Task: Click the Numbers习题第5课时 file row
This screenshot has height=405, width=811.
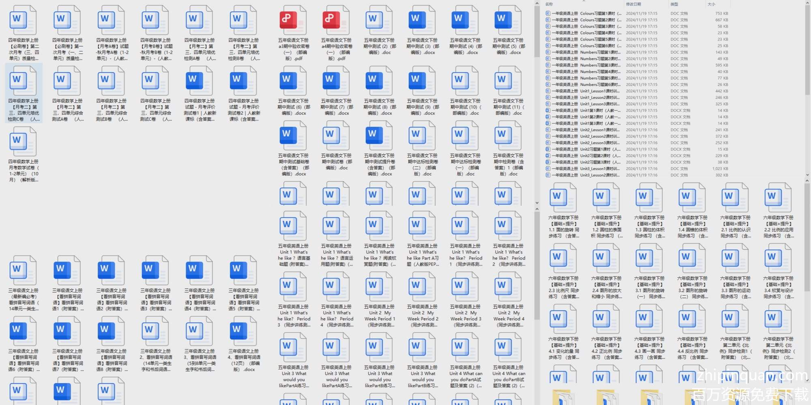Action: [637, 78]
